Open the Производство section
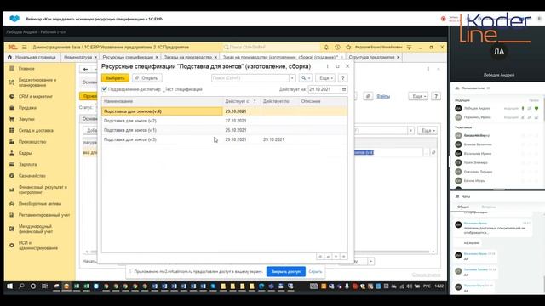545x306 pixels. pyautogui.click(x=32, y=142)
